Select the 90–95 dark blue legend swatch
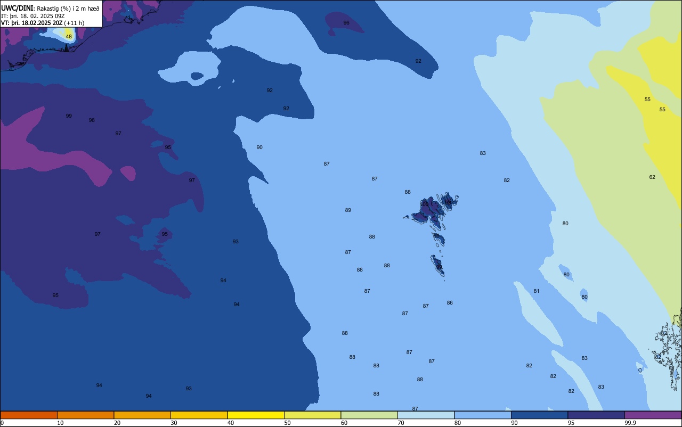Screen dimensions: 682x427 point(539,415)
